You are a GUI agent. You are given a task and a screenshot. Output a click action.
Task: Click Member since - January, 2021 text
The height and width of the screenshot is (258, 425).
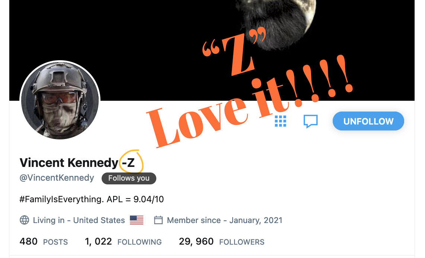tap(225, 220)
